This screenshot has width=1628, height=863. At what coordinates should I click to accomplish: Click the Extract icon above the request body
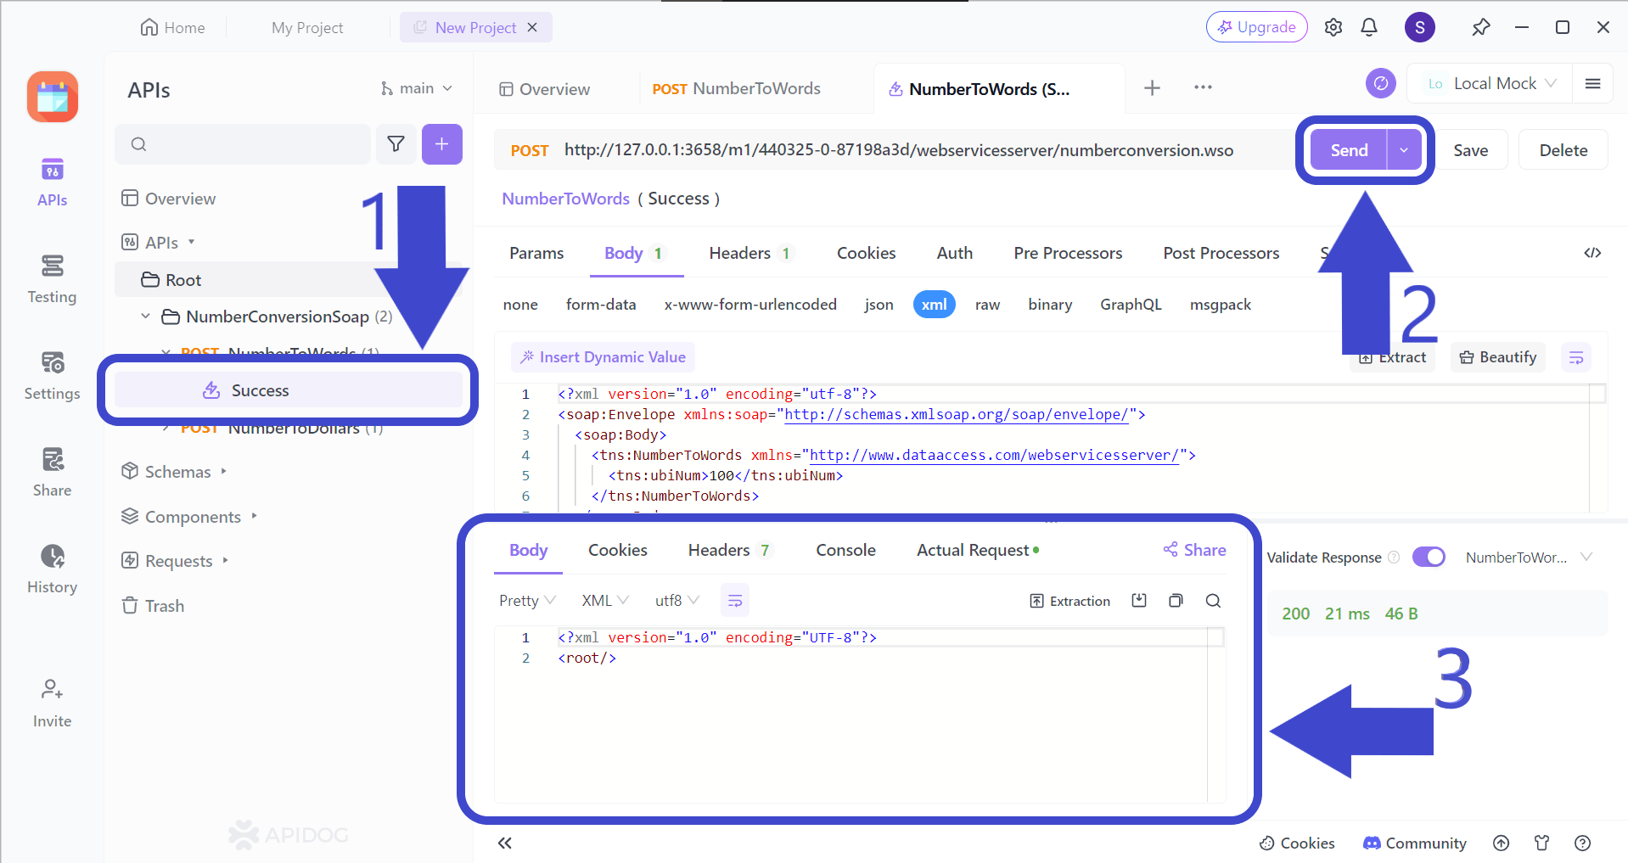[1391, 356]
